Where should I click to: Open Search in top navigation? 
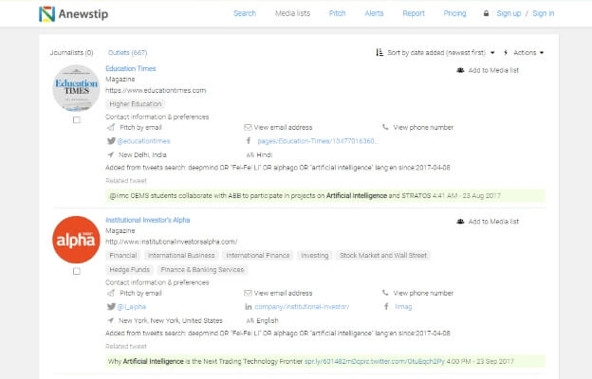tap(245, 13)
